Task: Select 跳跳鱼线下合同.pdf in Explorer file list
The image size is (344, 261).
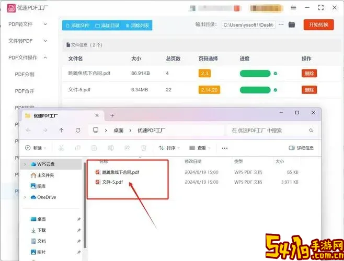Action: [118, 172]
